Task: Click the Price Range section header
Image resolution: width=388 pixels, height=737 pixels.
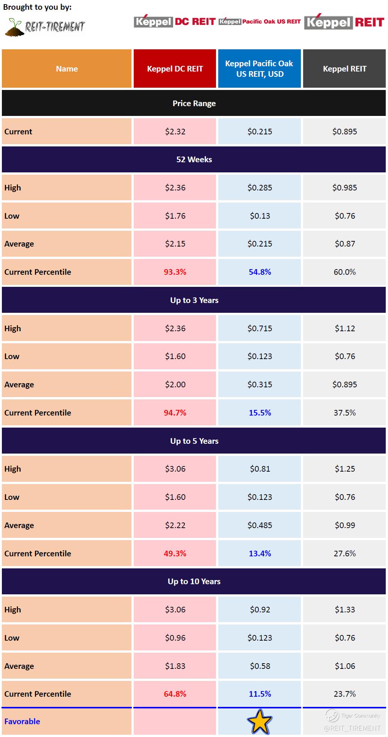Action: pyautogui.click(x=194, y=104)
